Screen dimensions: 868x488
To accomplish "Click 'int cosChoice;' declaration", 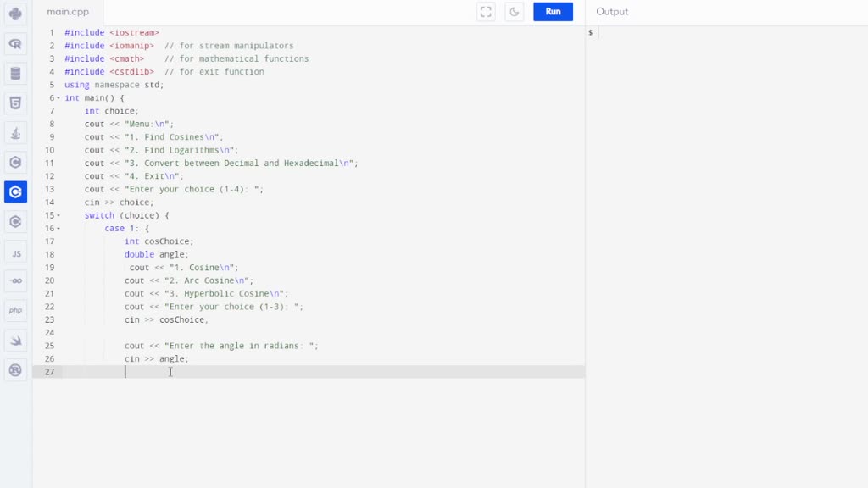I will [159, 241].
